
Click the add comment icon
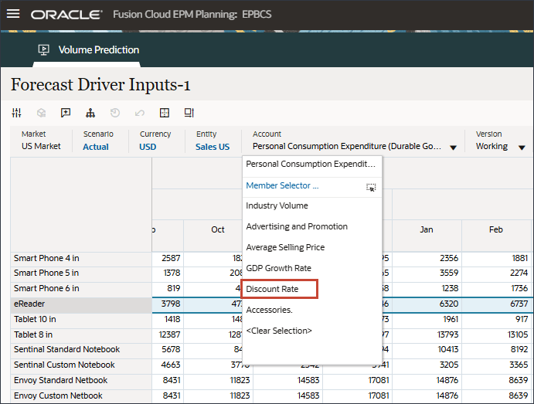pos(66,113)
